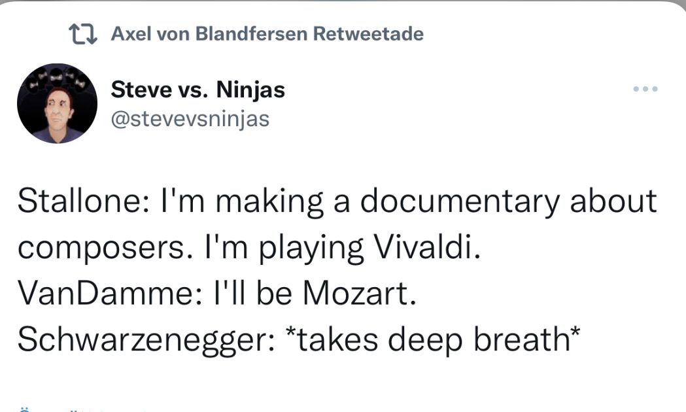
Task: Click the word about ending first line
Action: coord(613,201)
